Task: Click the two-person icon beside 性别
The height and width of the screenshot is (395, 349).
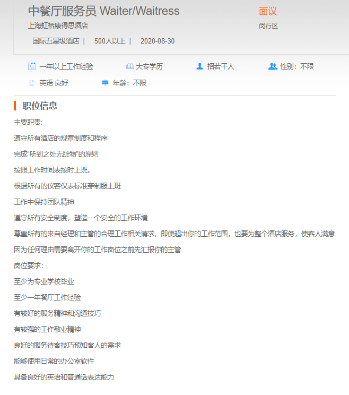Action: pyautogui.click(x=273, y=66)
